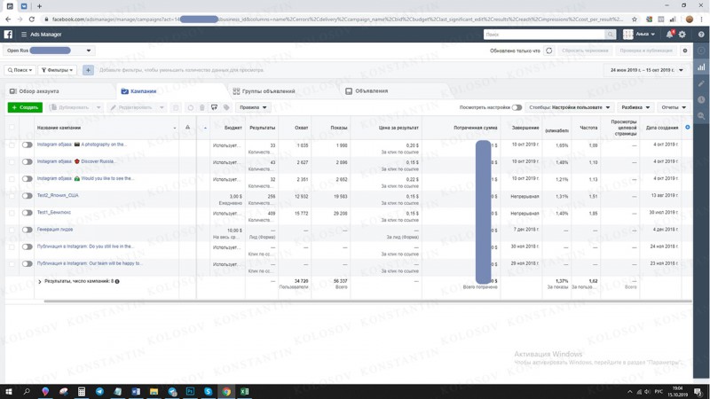This screenshot has height=399, width=710.
Task: Sort by the Потраченная сумма column header
Action: click(x=476, y=128)
